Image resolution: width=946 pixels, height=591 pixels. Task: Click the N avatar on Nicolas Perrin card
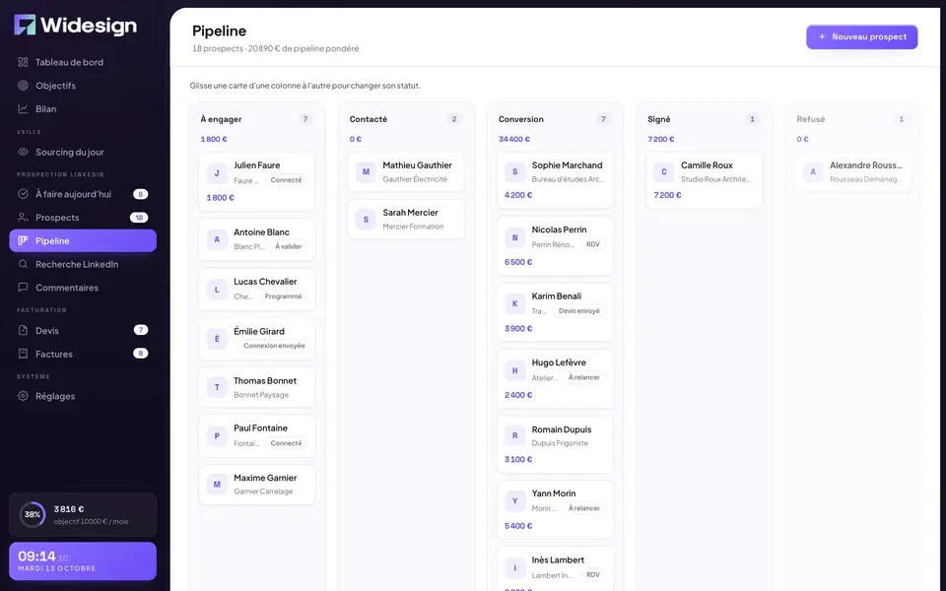click(514, 237)
